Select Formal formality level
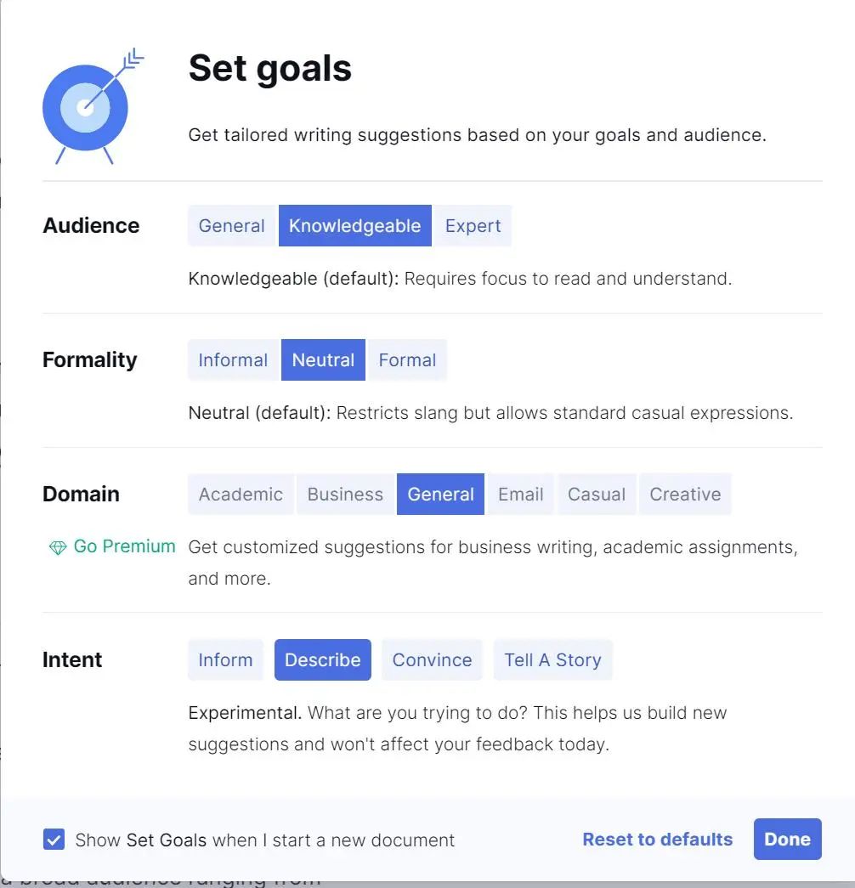Viewport: 855px width, 888px height. (x=407, y=359)
